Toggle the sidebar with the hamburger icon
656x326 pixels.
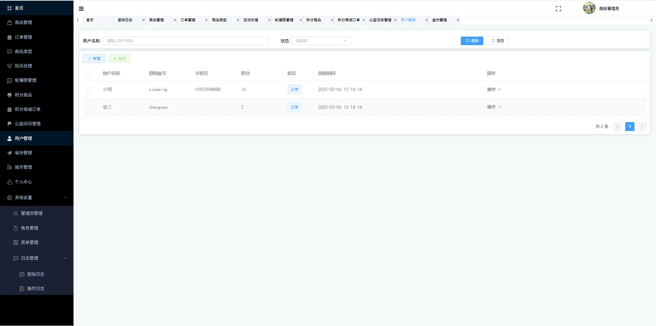(x=81, y=8)
